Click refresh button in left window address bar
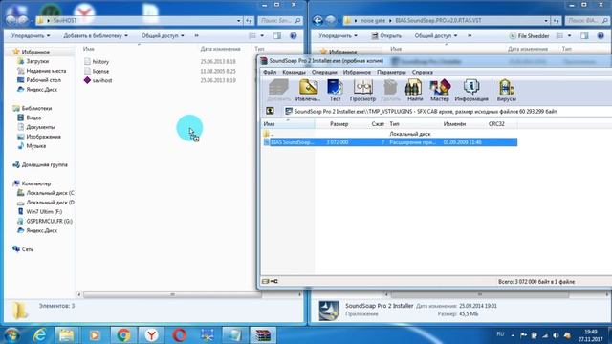612x344 pixels. pos(249,21)
